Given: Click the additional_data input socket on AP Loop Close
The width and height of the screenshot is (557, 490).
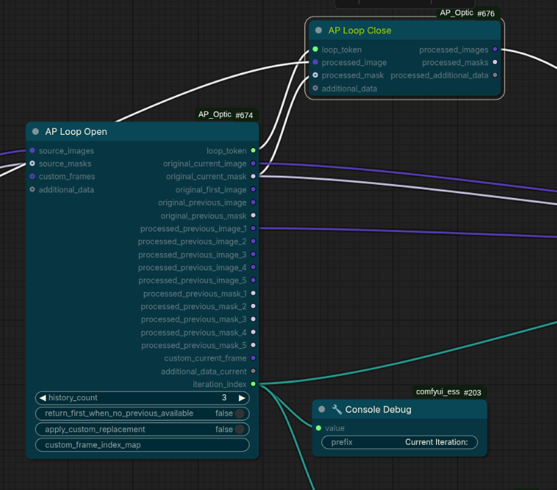Looking at the screenshot, I should click(316, 88).
